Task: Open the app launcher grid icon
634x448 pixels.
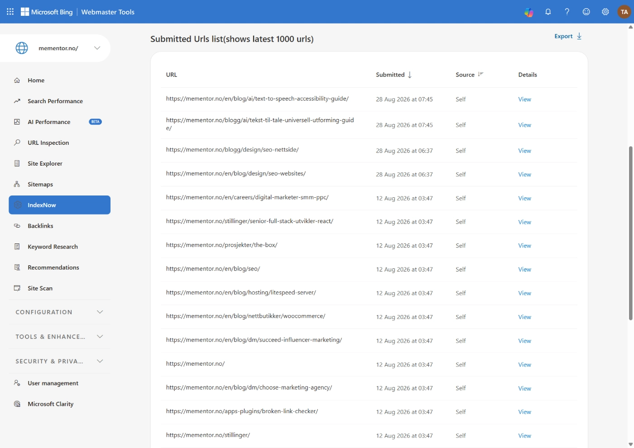Action: click(x=10, y=12)
